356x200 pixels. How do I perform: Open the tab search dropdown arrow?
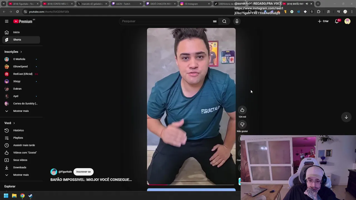[4, 4]
